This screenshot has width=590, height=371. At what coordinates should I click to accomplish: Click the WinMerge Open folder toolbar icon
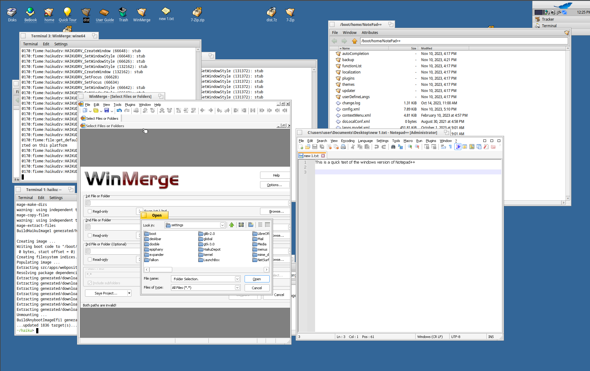[x=96, y=110]
